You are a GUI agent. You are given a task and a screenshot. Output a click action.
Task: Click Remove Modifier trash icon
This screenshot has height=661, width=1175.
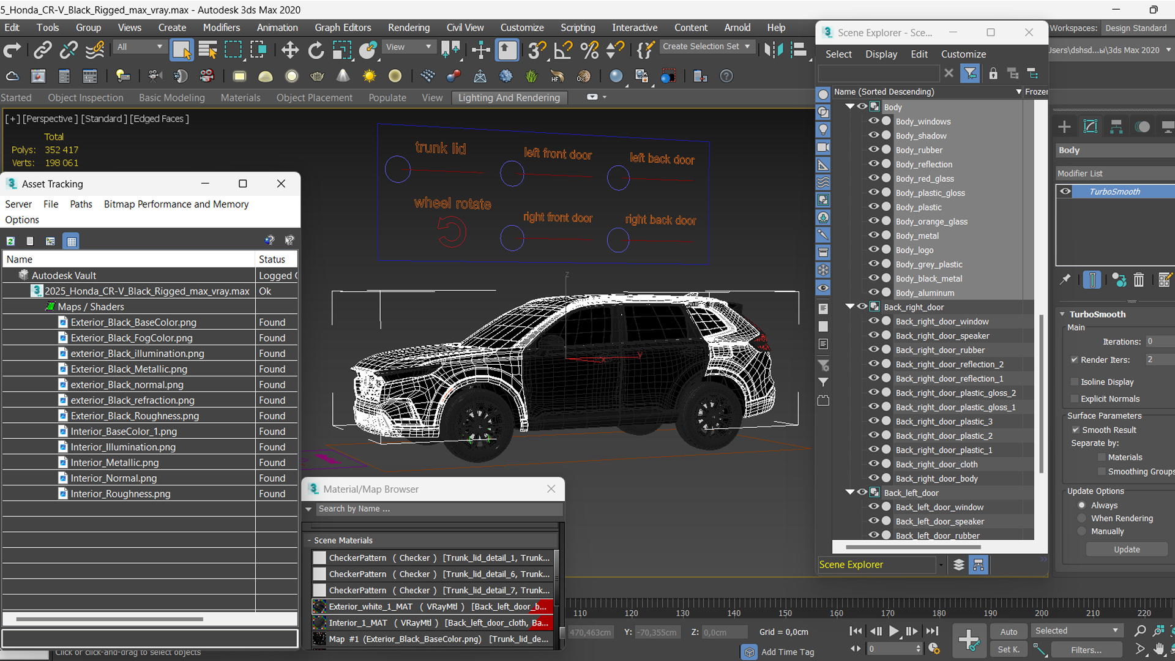[x=1138, y=280]
